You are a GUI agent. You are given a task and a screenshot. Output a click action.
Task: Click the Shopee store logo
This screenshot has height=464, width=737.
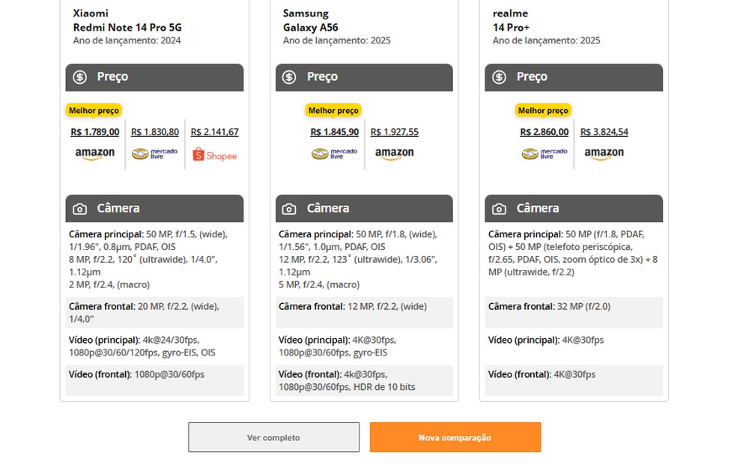pos(214,155)
